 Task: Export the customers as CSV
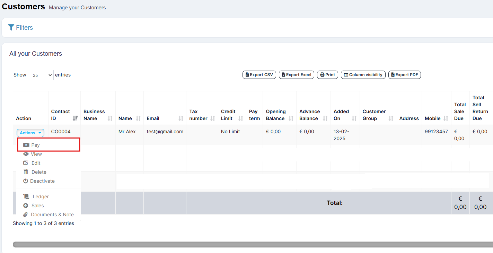pos(259,75)
